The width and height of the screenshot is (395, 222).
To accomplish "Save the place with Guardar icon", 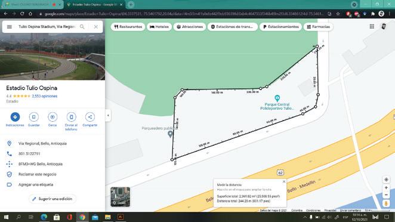I will click(34, 117).
